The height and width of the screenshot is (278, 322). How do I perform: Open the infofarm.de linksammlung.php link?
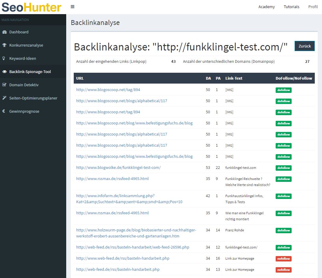pyautogui.click(x=129, y=199)
